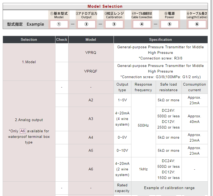This screenshot has width=213, height=196.
Task: Check the VPRQ model row
Action: tap(62, 53)
